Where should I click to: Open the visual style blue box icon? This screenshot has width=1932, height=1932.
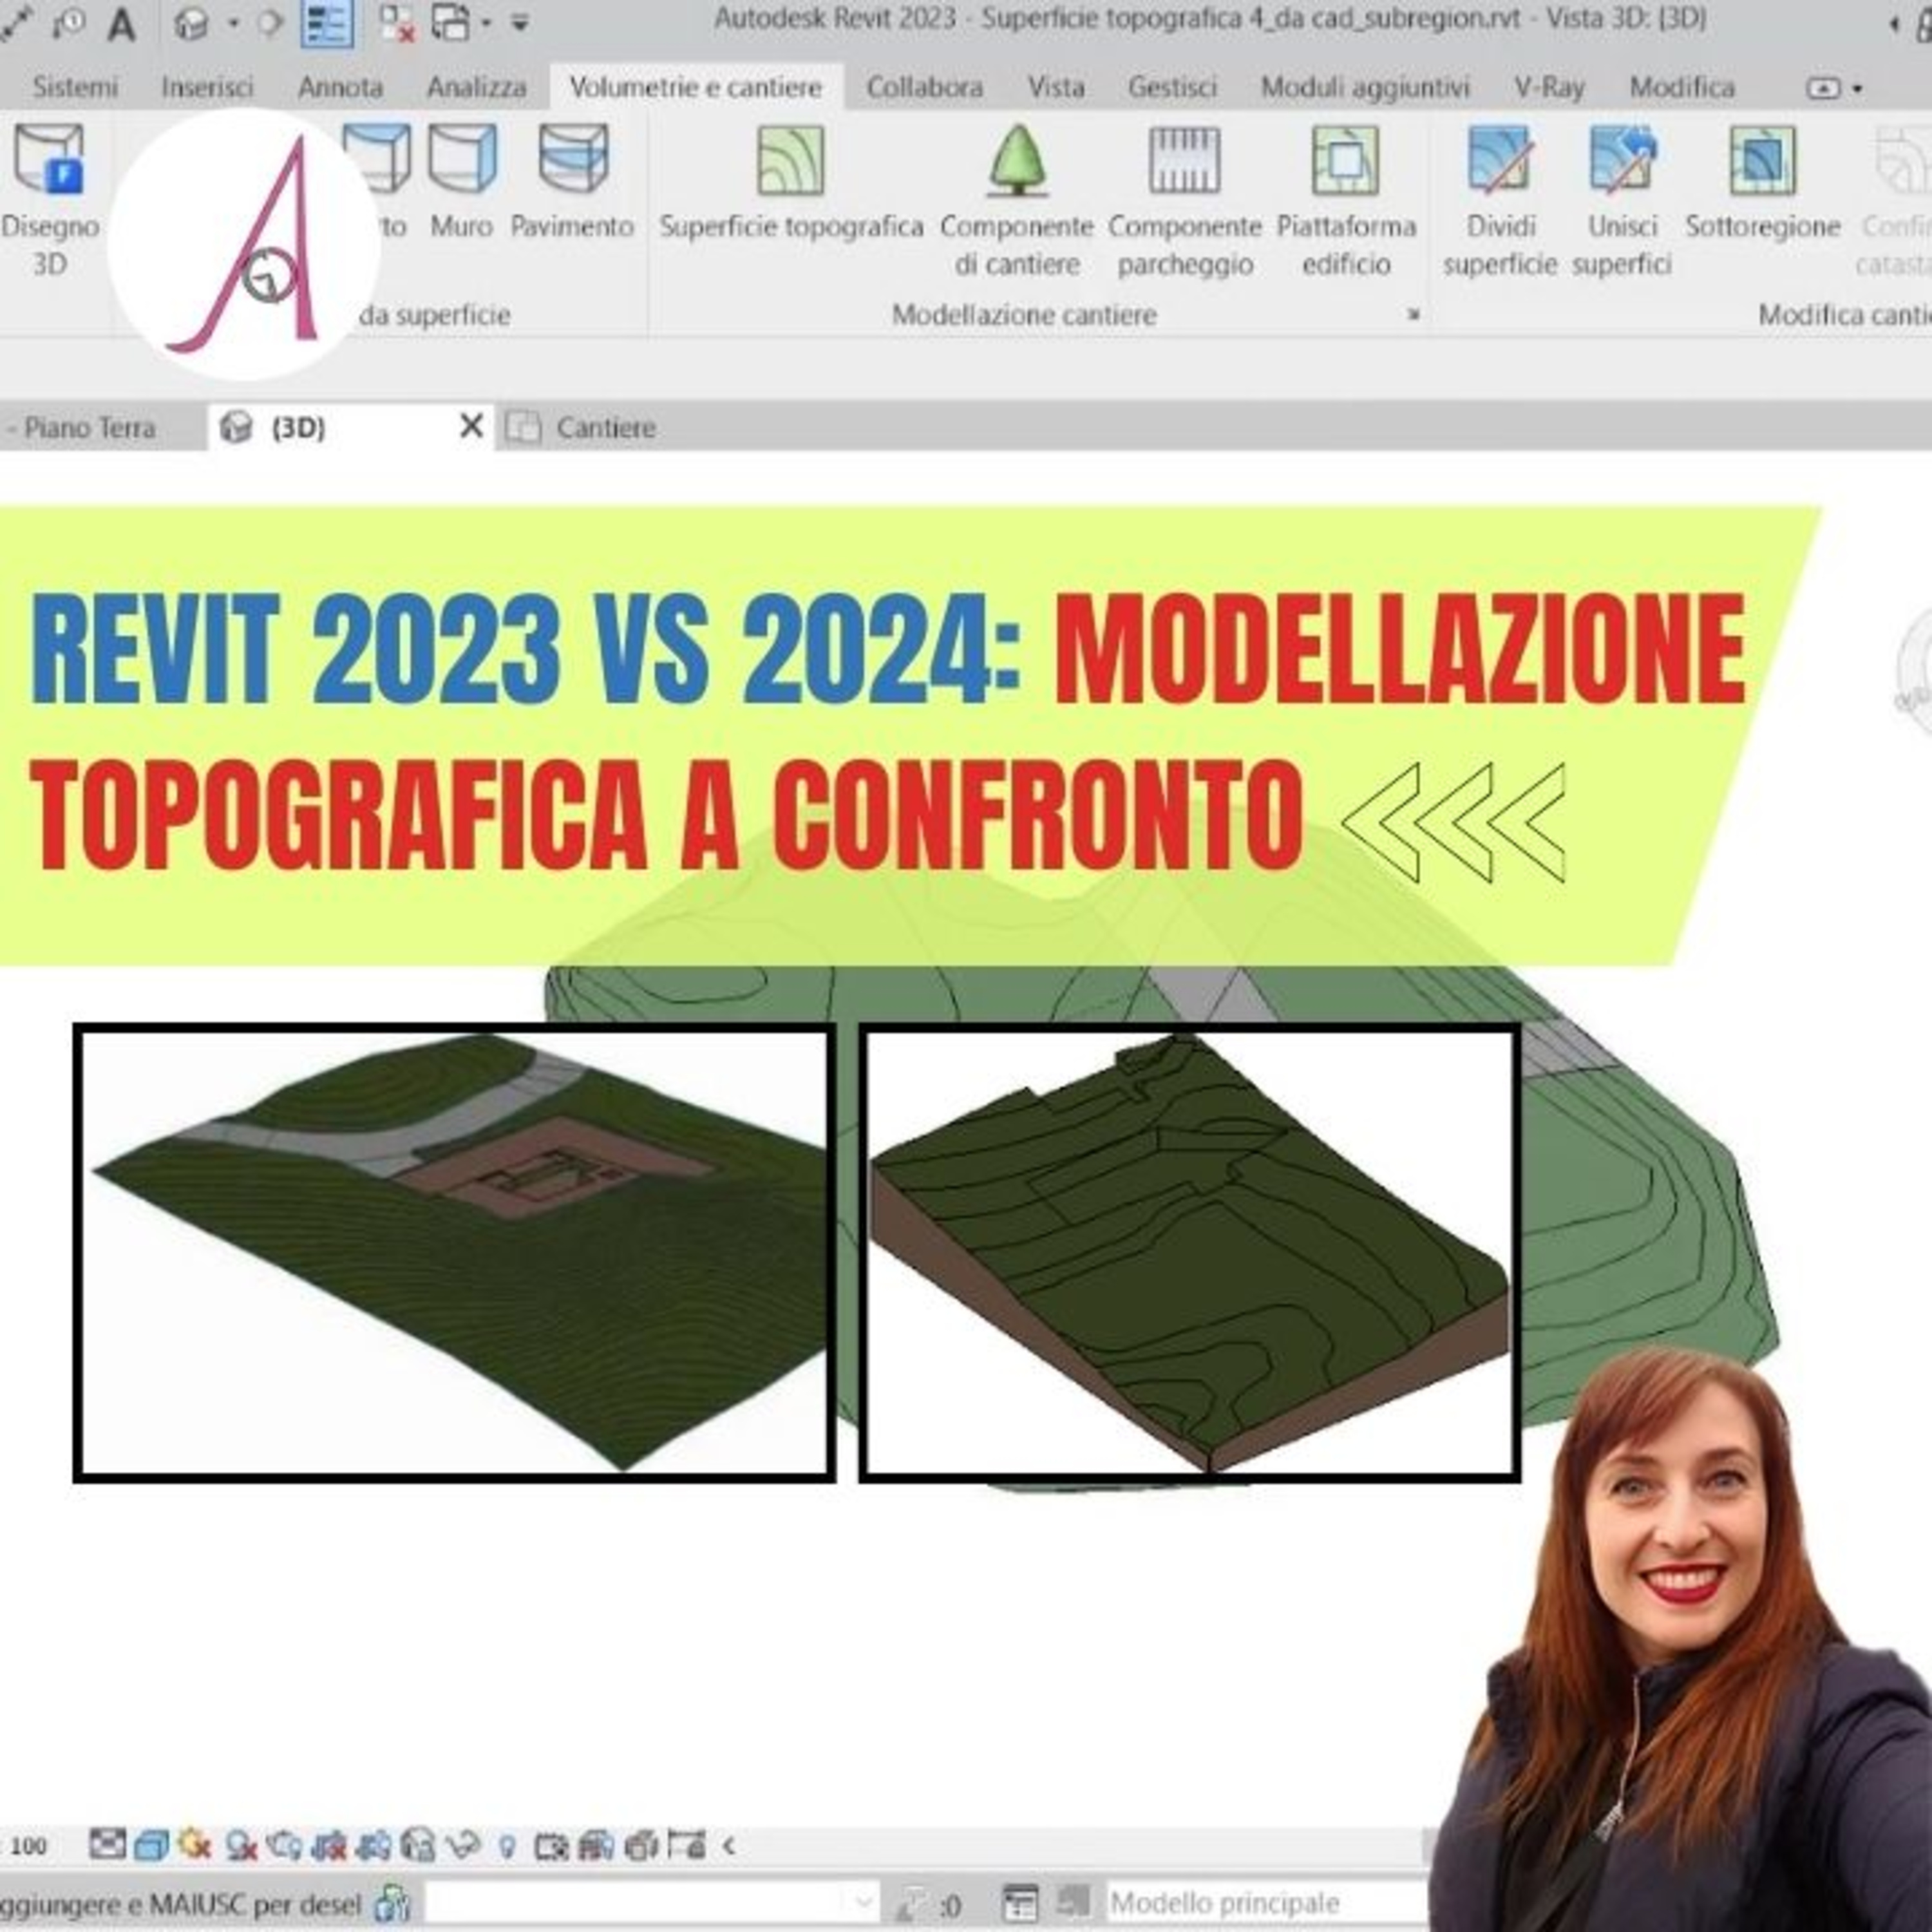coord(150,1846)
